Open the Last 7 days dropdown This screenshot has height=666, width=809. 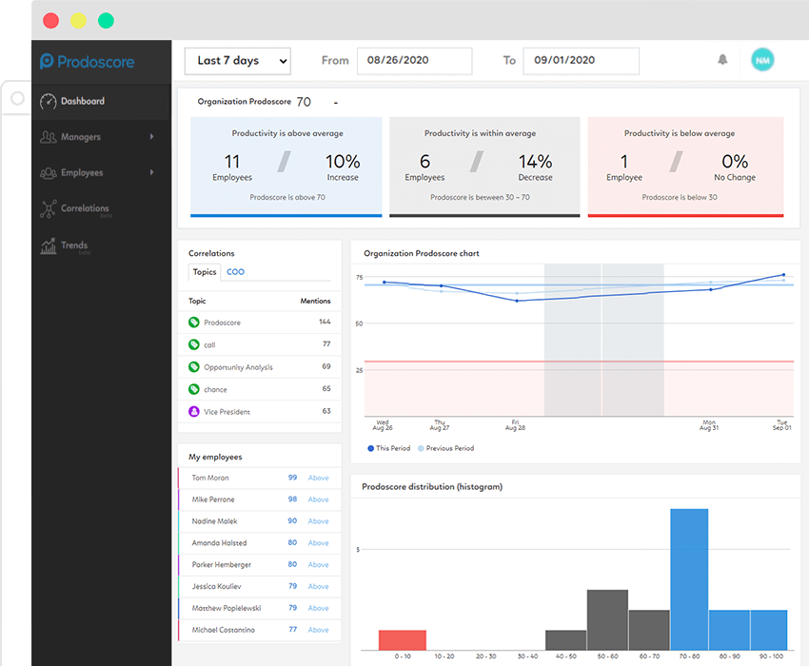(238, 61)
